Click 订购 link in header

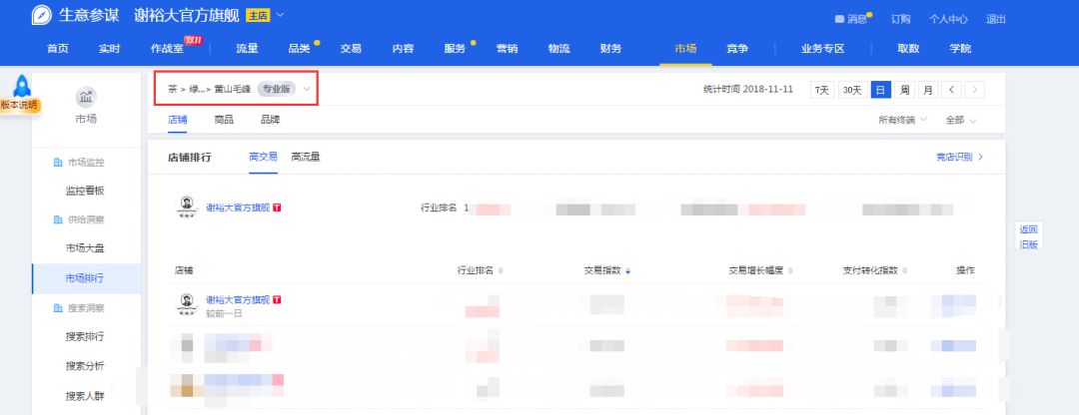click(x=901, y=19)
